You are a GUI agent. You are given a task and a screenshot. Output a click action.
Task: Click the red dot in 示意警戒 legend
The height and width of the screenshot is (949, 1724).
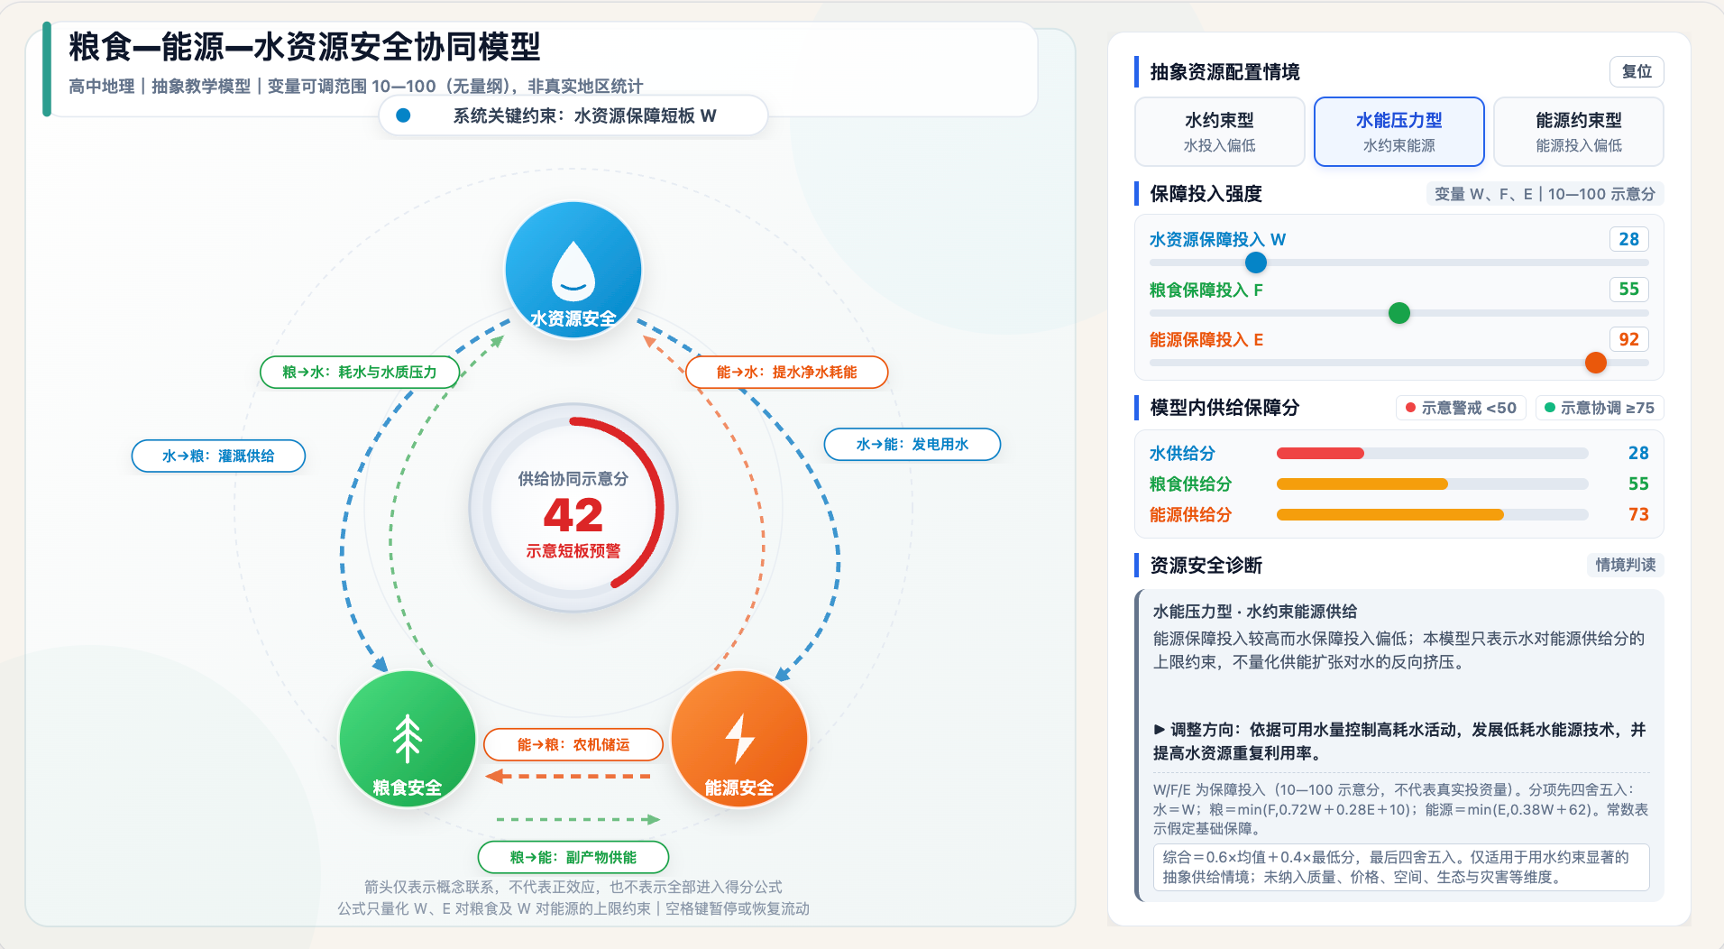1410,408
